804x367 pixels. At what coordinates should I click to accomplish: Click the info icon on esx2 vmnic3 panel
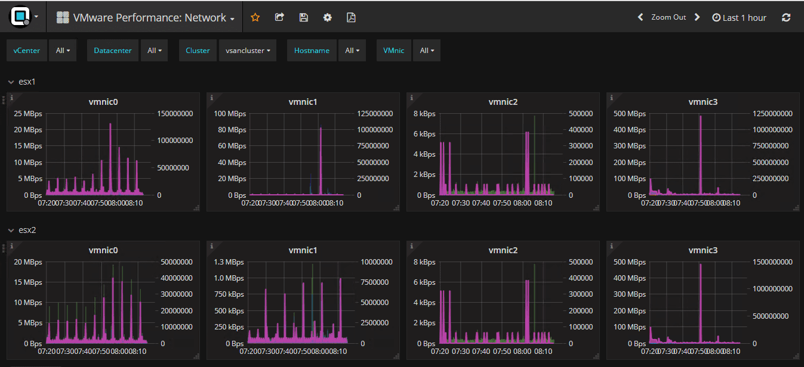pyautogui.click(x=611, y=245)
